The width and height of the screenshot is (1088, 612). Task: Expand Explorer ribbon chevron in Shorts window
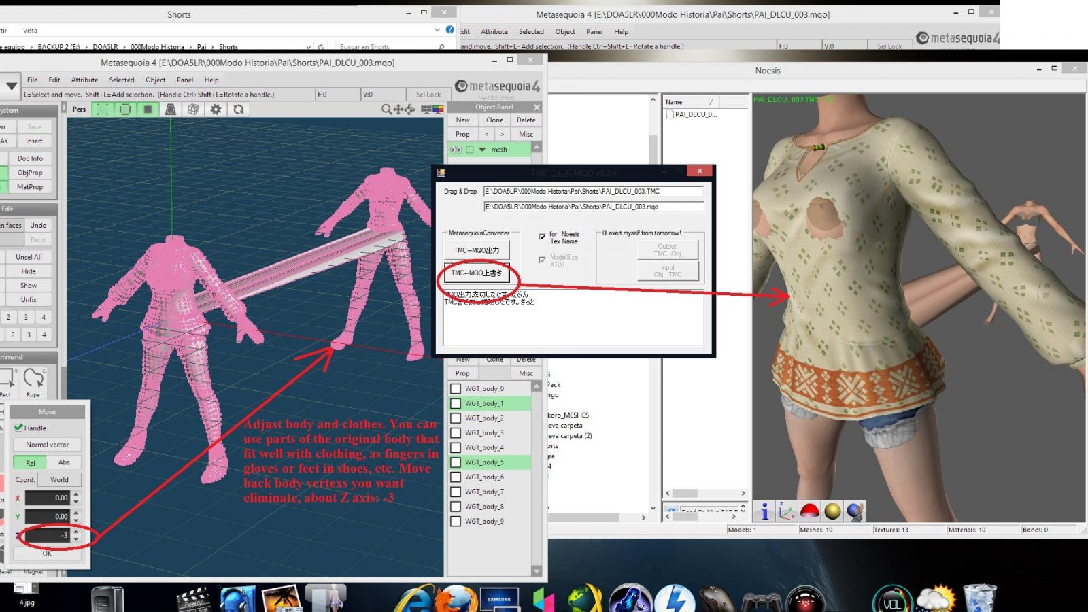click(437, 30)
